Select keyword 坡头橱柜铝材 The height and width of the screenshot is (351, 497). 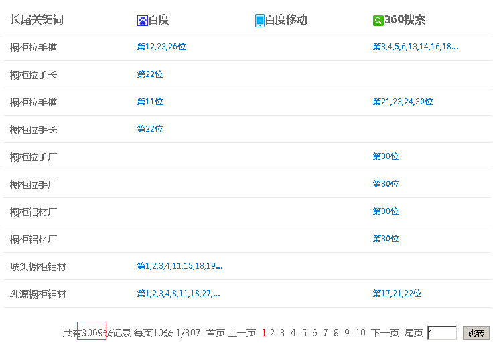click(38, 267)
